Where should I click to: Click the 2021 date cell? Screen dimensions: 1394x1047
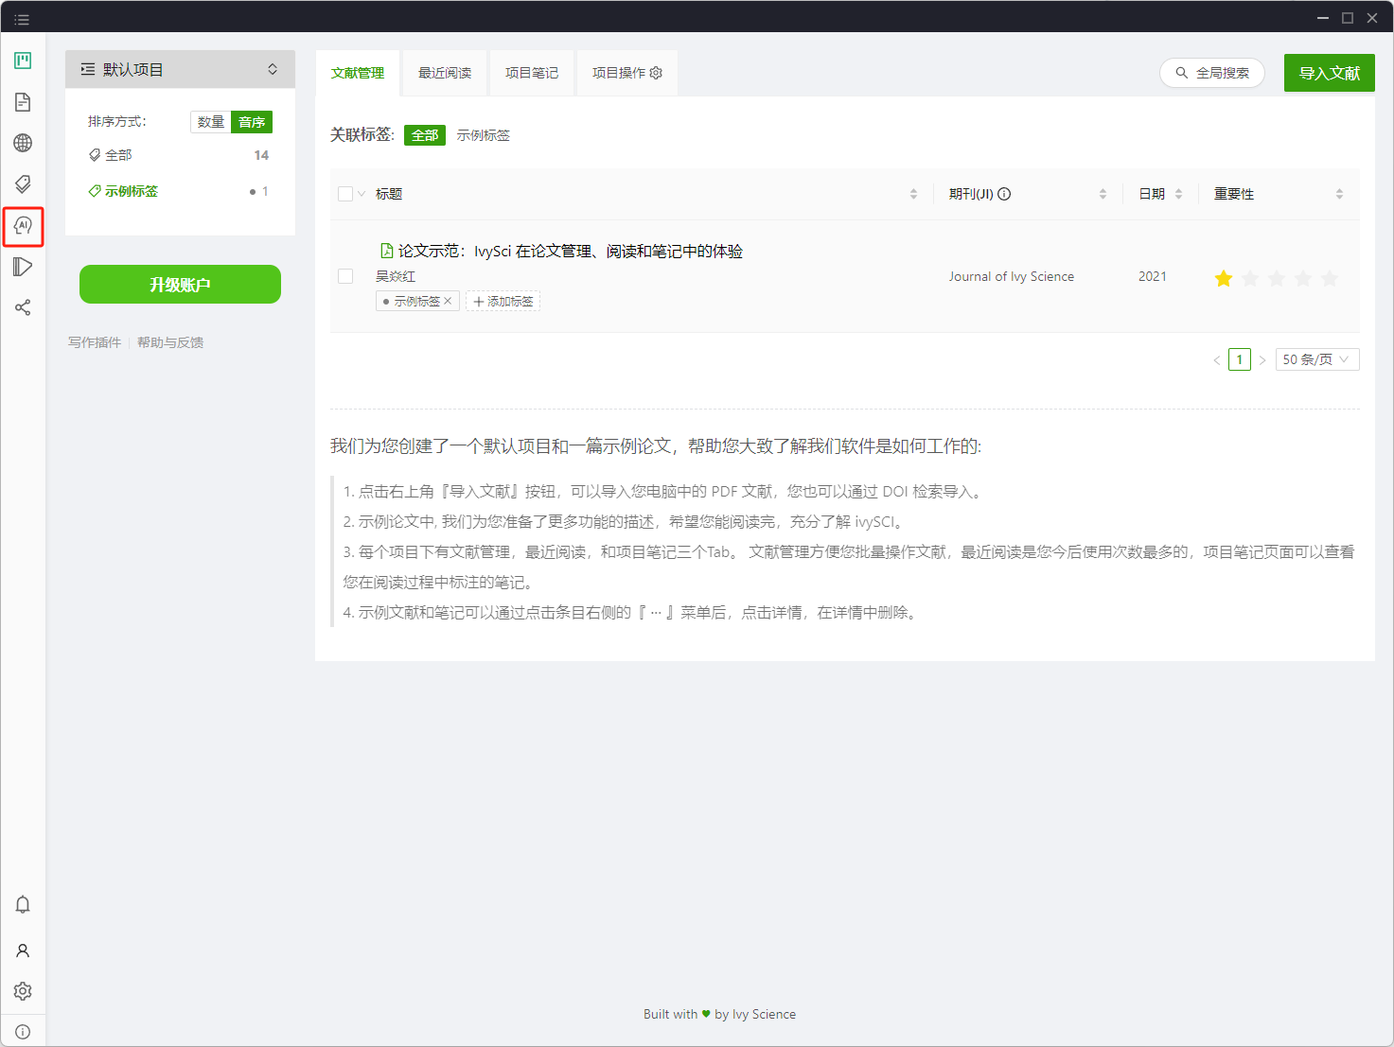1153,276
